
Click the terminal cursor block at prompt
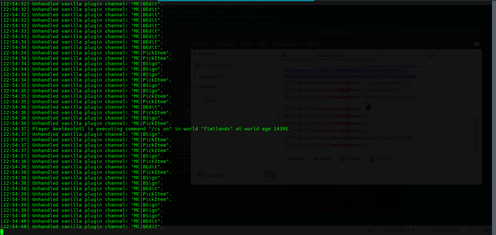2,232
